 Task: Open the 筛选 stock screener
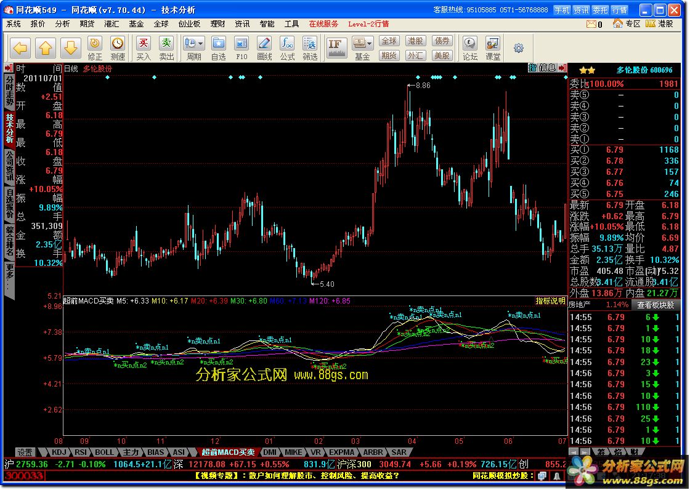(x=310, y=48)
